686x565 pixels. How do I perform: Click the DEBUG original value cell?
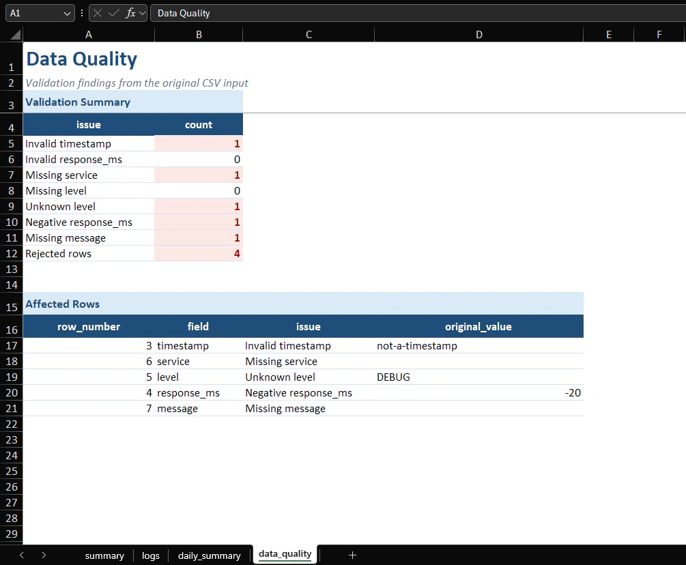coord(479,377)
